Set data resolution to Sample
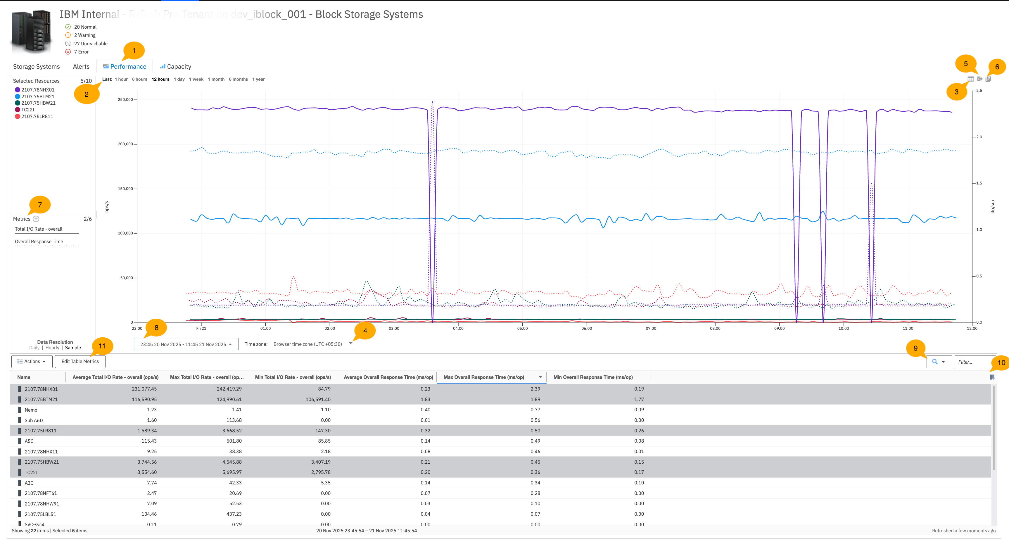Image resolution: width=1009 pixels, height=542 pixels. (73, 348)
